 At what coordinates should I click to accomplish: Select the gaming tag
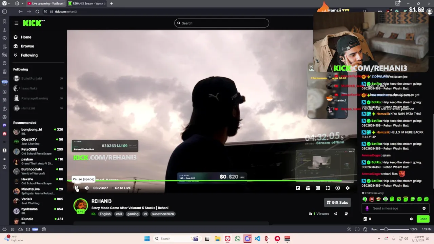point(133,214)
